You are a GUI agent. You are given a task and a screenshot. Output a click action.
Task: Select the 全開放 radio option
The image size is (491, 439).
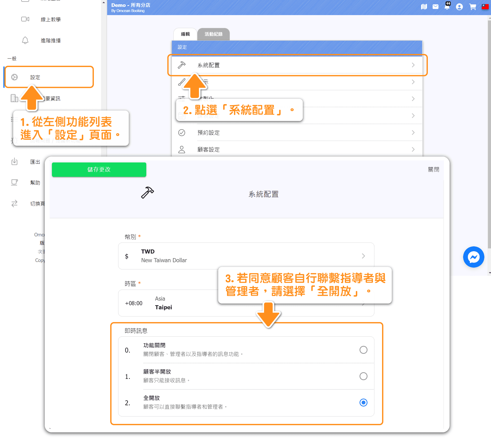(x=363, y=402)
